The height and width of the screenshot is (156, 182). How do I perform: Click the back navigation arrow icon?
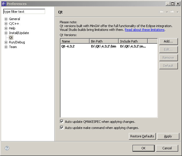pyautogui.click(x=162, y=12)
